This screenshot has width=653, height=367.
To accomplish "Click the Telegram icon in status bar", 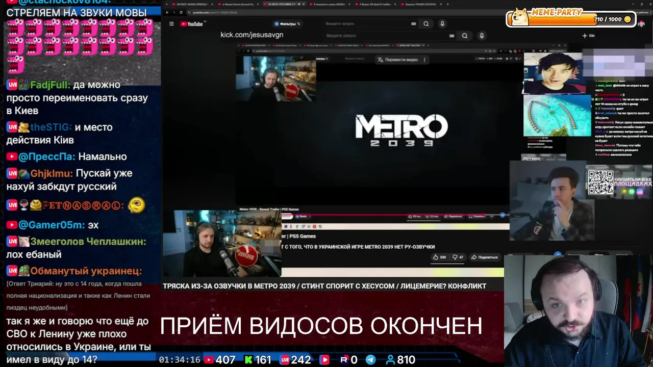I will point(370,360).
